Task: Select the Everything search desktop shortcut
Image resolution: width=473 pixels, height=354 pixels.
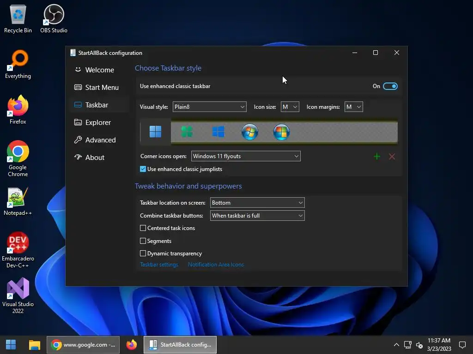Action: [18, 65]
